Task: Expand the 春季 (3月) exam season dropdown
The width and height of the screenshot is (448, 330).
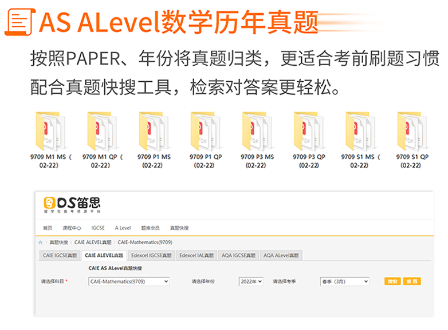Action: pyautogui.click(x=344, y=281)
